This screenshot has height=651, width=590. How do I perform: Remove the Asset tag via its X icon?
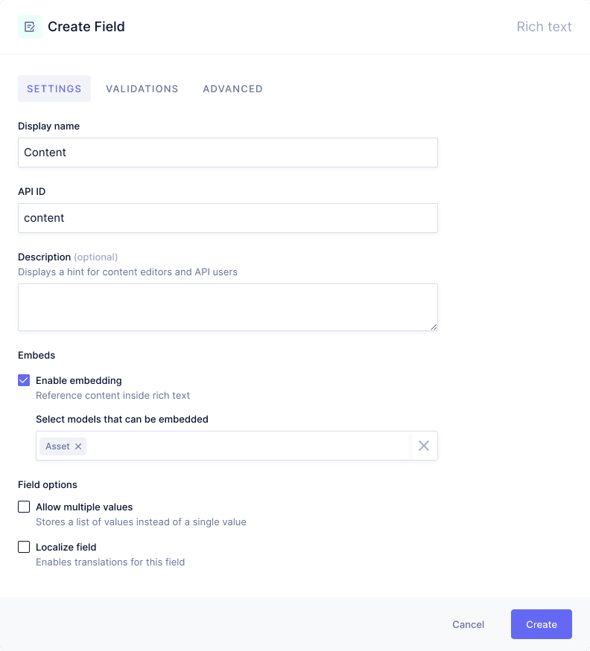coord(78,446)
